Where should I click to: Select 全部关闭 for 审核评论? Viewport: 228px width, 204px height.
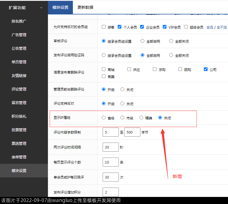(x=171, y=41)
